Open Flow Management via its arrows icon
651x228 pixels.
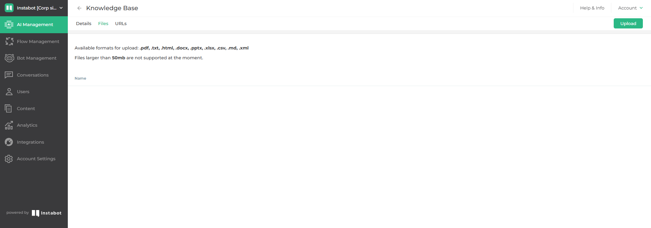[9, 41]
